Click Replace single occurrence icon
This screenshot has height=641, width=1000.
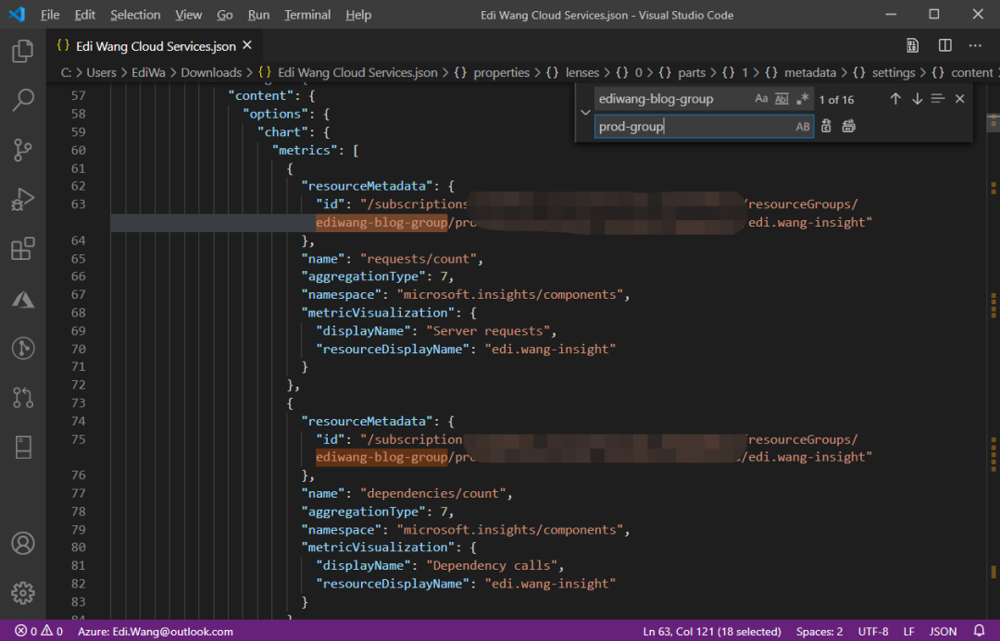pos(827,126)
